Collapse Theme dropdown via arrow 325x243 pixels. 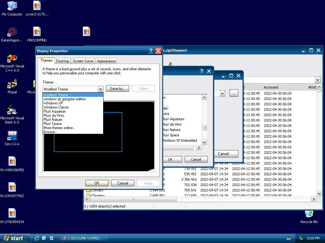[100, 89]
